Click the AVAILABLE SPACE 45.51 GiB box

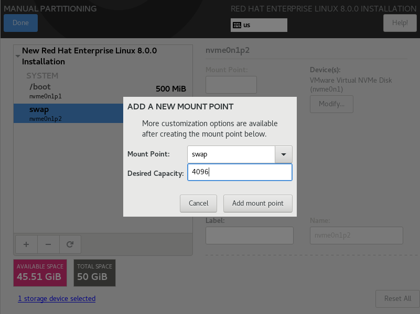point(40,273)
